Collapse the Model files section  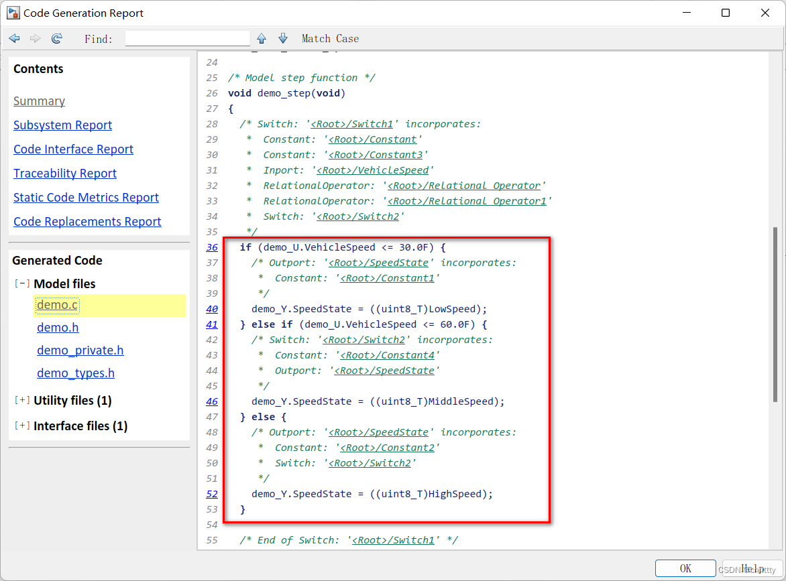pos(22,283)
